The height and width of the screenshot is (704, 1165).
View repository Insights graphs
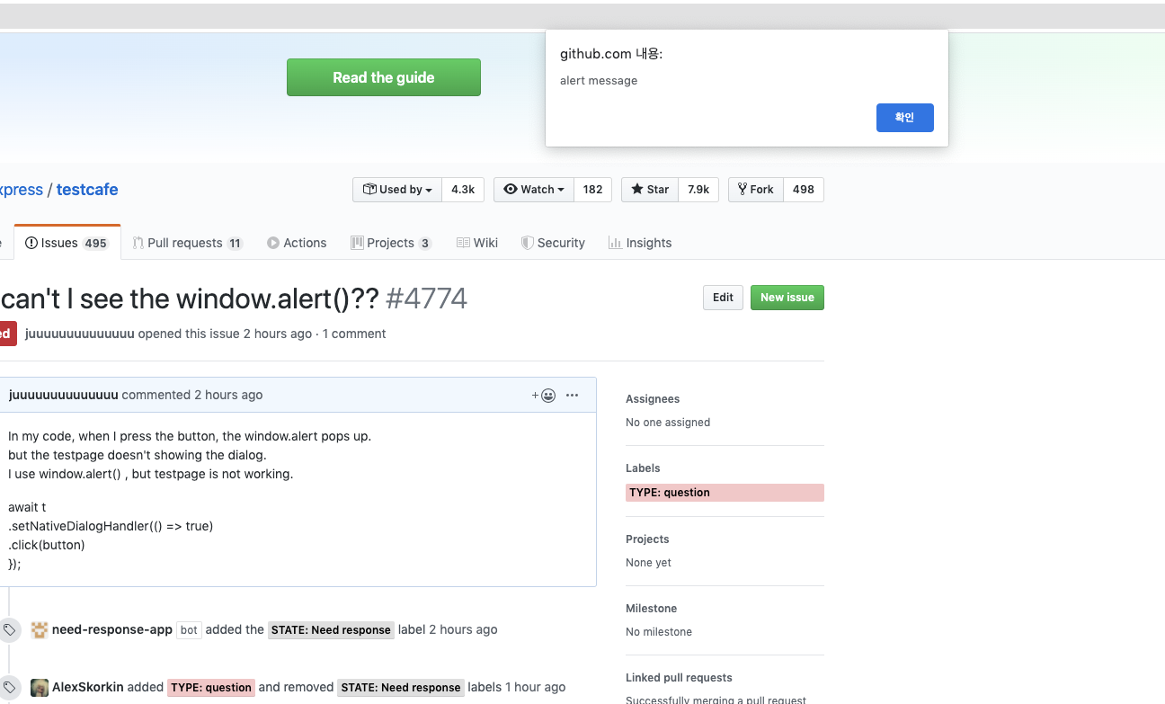tap(640, 242)
